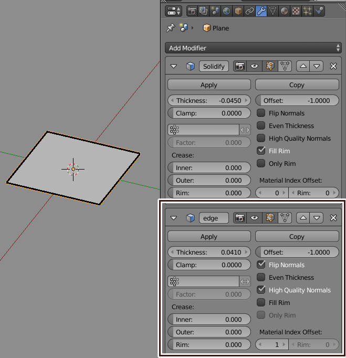Increase Material Index Offset in edge modifier
346x358 pixels.
point(284,344)
